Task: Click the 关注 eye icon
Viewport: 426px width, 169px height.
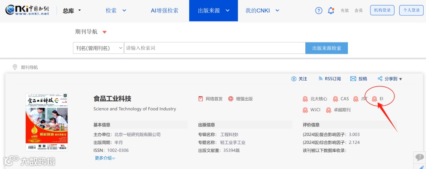Action: point(294,79)
